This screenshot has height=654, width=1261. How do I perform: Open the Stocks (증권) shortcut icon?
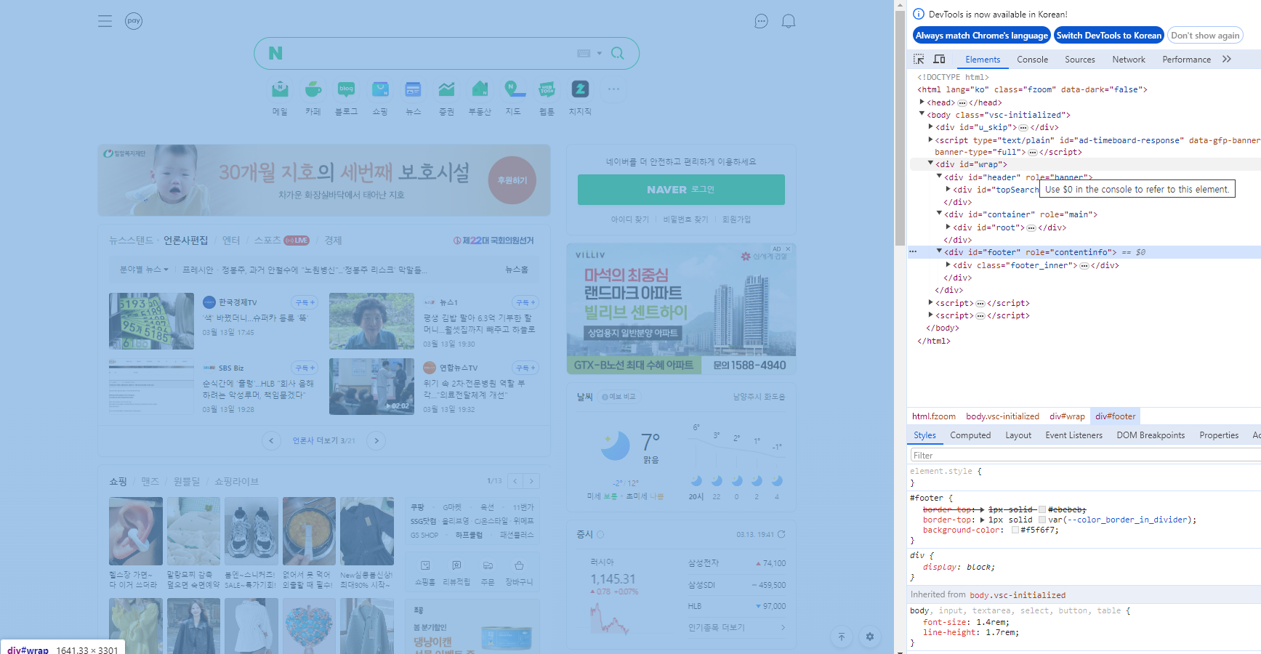(x=446, y=89)
